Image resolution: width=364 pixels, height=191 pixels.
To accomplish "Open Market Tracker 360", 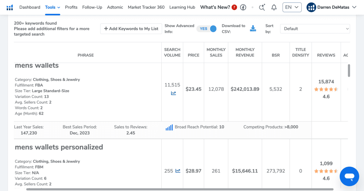I will tap(146, 7).
